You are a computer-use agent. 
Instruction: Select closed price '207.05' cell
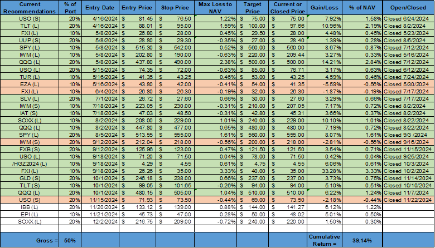(x=288, y=106)
